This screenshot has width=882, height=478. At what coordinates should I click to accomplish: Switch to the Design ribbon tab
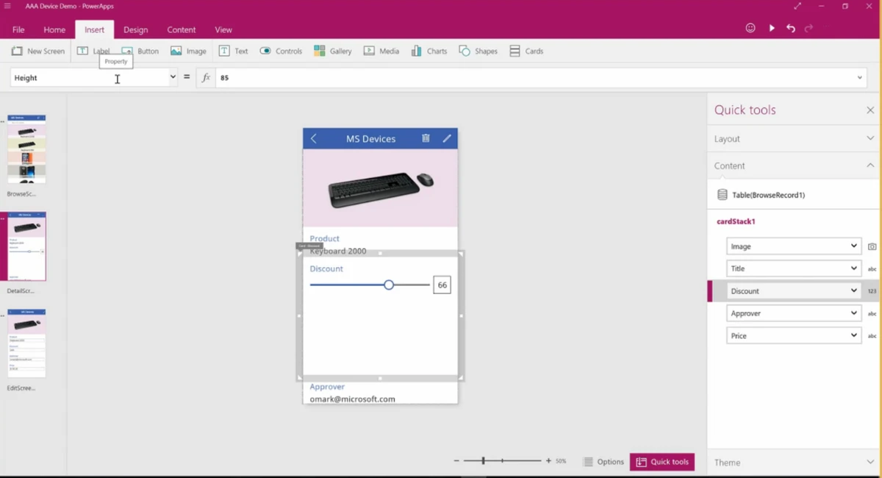(135, 29)
